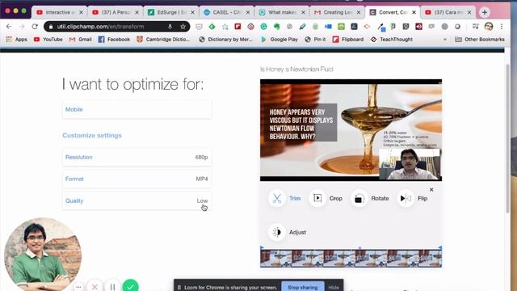Open the Gmail bookmark

[81, 40]
